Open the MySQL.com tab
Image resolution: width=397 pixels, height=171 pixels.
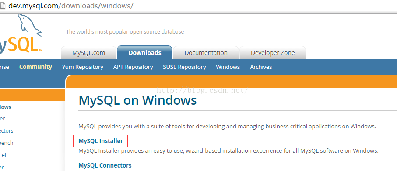[88, 53]
